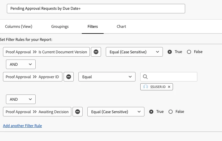Select True for Is Current Document Version
222x141 pixels.
click(x=170, y=52)
